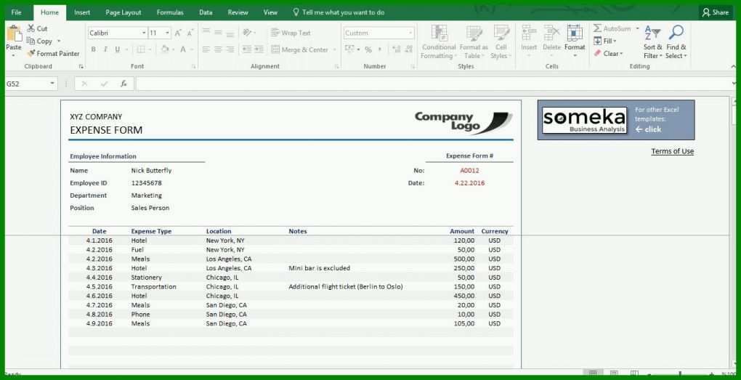Open the font size 11 dropdown
The width and height of the screenshot is (741, 380).
tap(167, 33)
